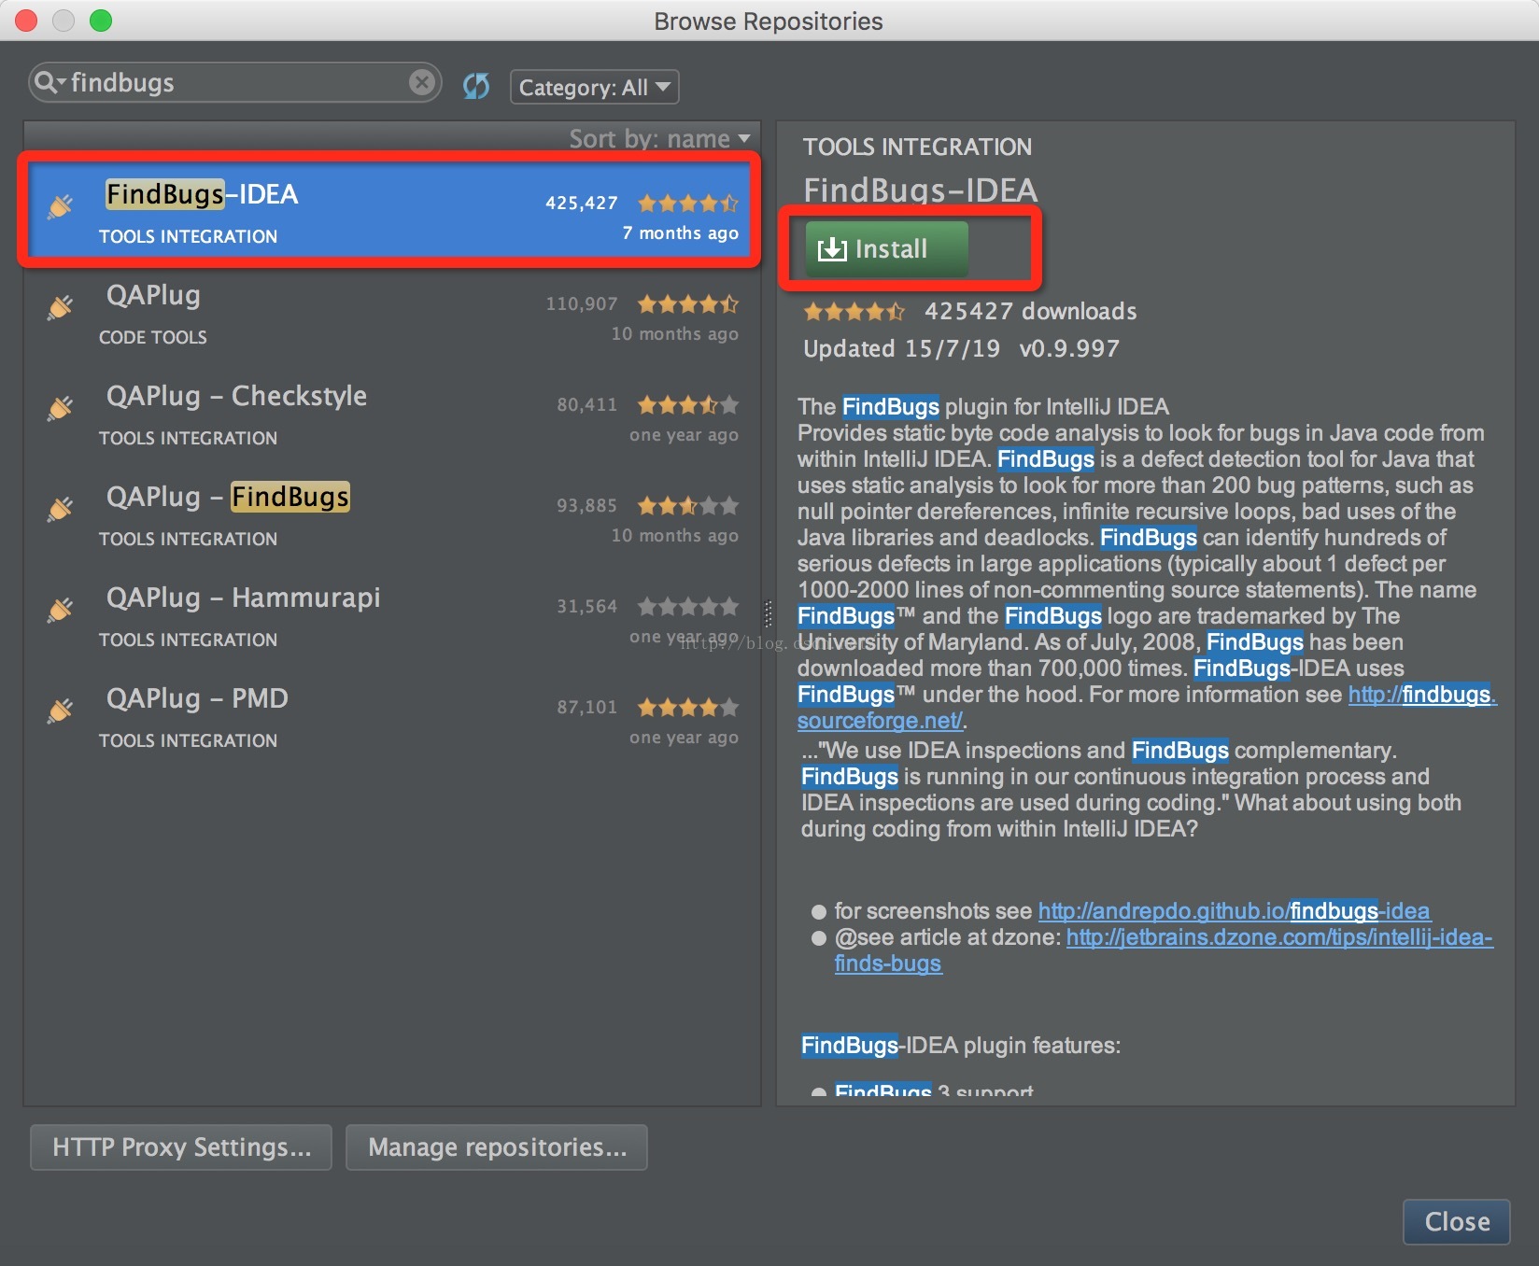
Task: Click the star rating beside 425427 downloads
Action: coord(854,311)
